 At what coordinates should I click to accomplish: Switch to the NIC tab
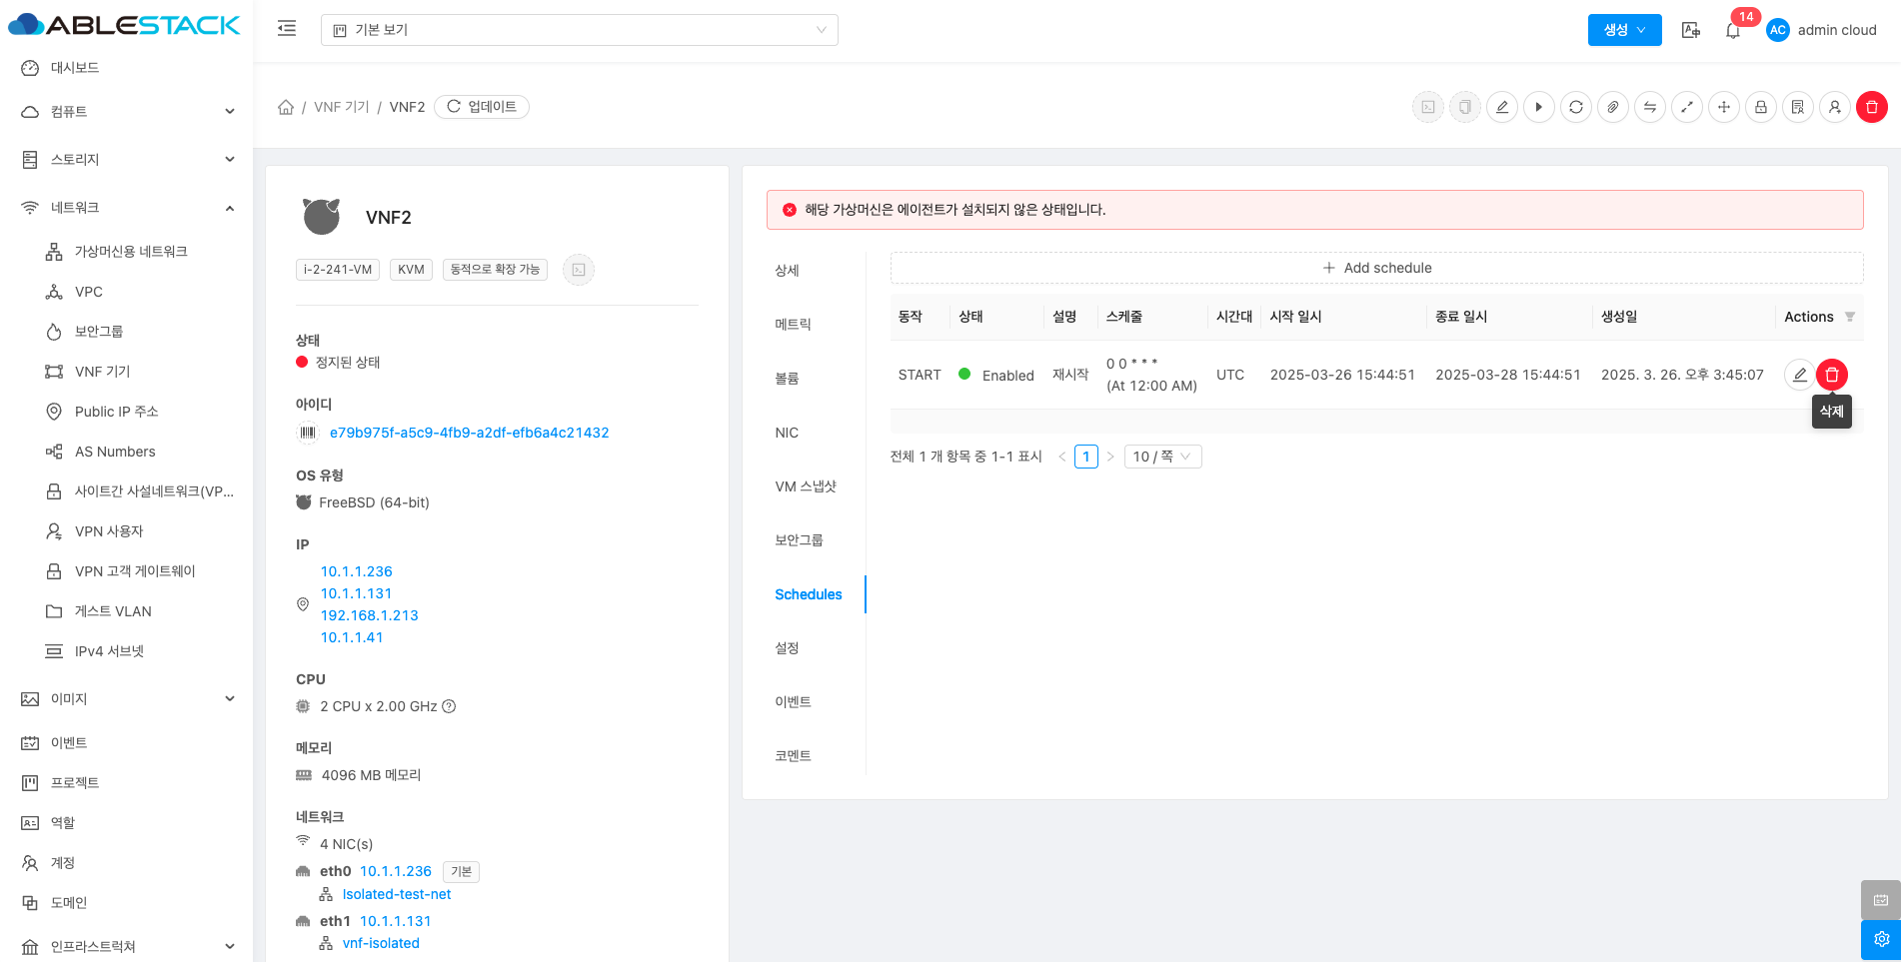point(787,433)
